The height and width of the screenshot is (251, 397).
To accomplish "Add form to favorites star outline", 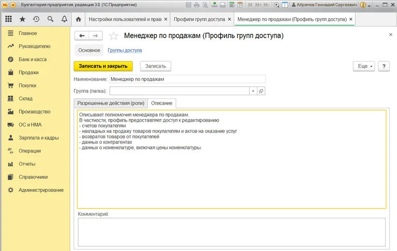I will pyautogui.click(x=114, y=36).
